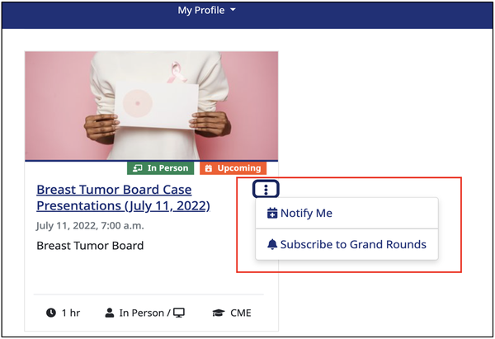Click the date text July 11, 2022, 7:00 a.m.
Screen dimensions: 495x339
coord(90,226)
